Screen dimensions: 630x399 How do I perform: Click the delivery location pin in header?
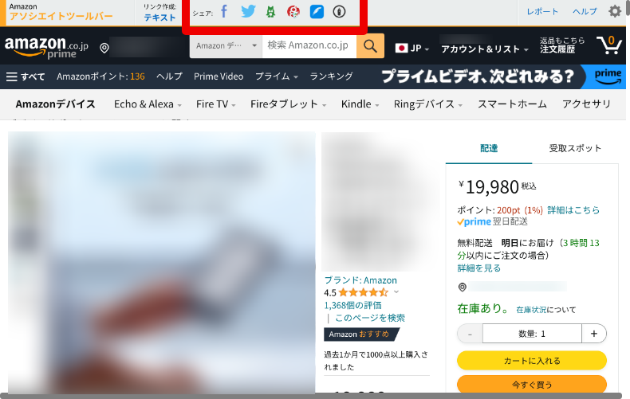pyautogui.click(x=104, y=48)
